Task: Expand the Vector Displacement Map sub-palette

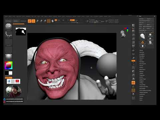Action: click(145, 91)
